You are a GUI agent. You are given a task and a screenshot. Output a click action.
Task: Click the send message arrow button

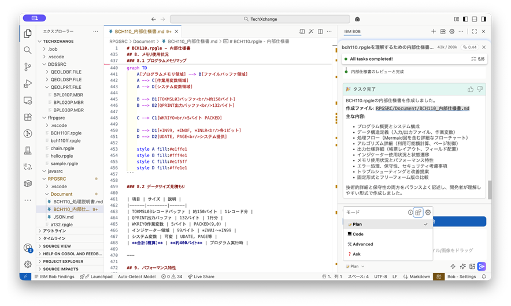pos(482,266)
